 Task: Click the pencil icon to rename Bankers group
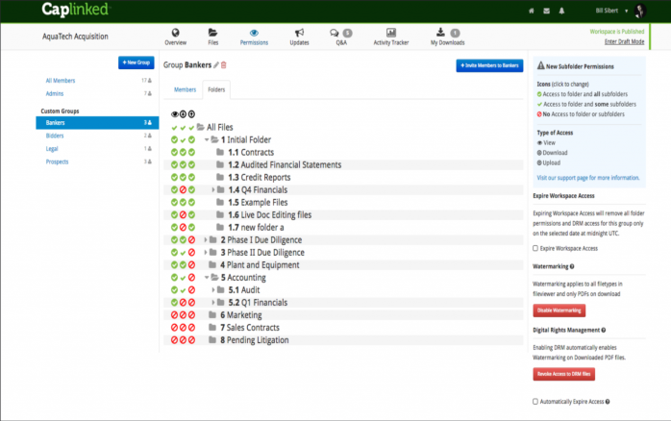click(x=216, y=65)
